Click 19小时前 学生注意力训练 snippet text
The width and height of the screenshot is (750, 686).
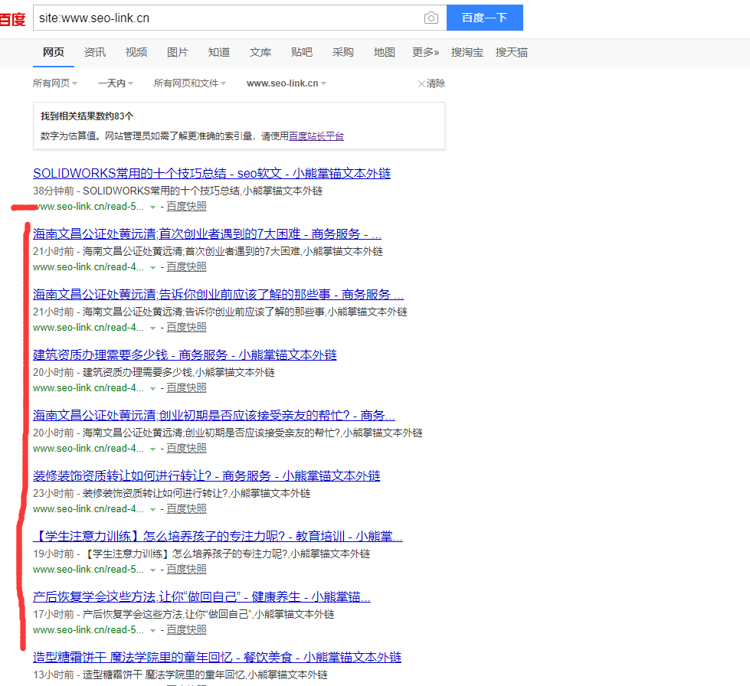[x=201, y=554]
